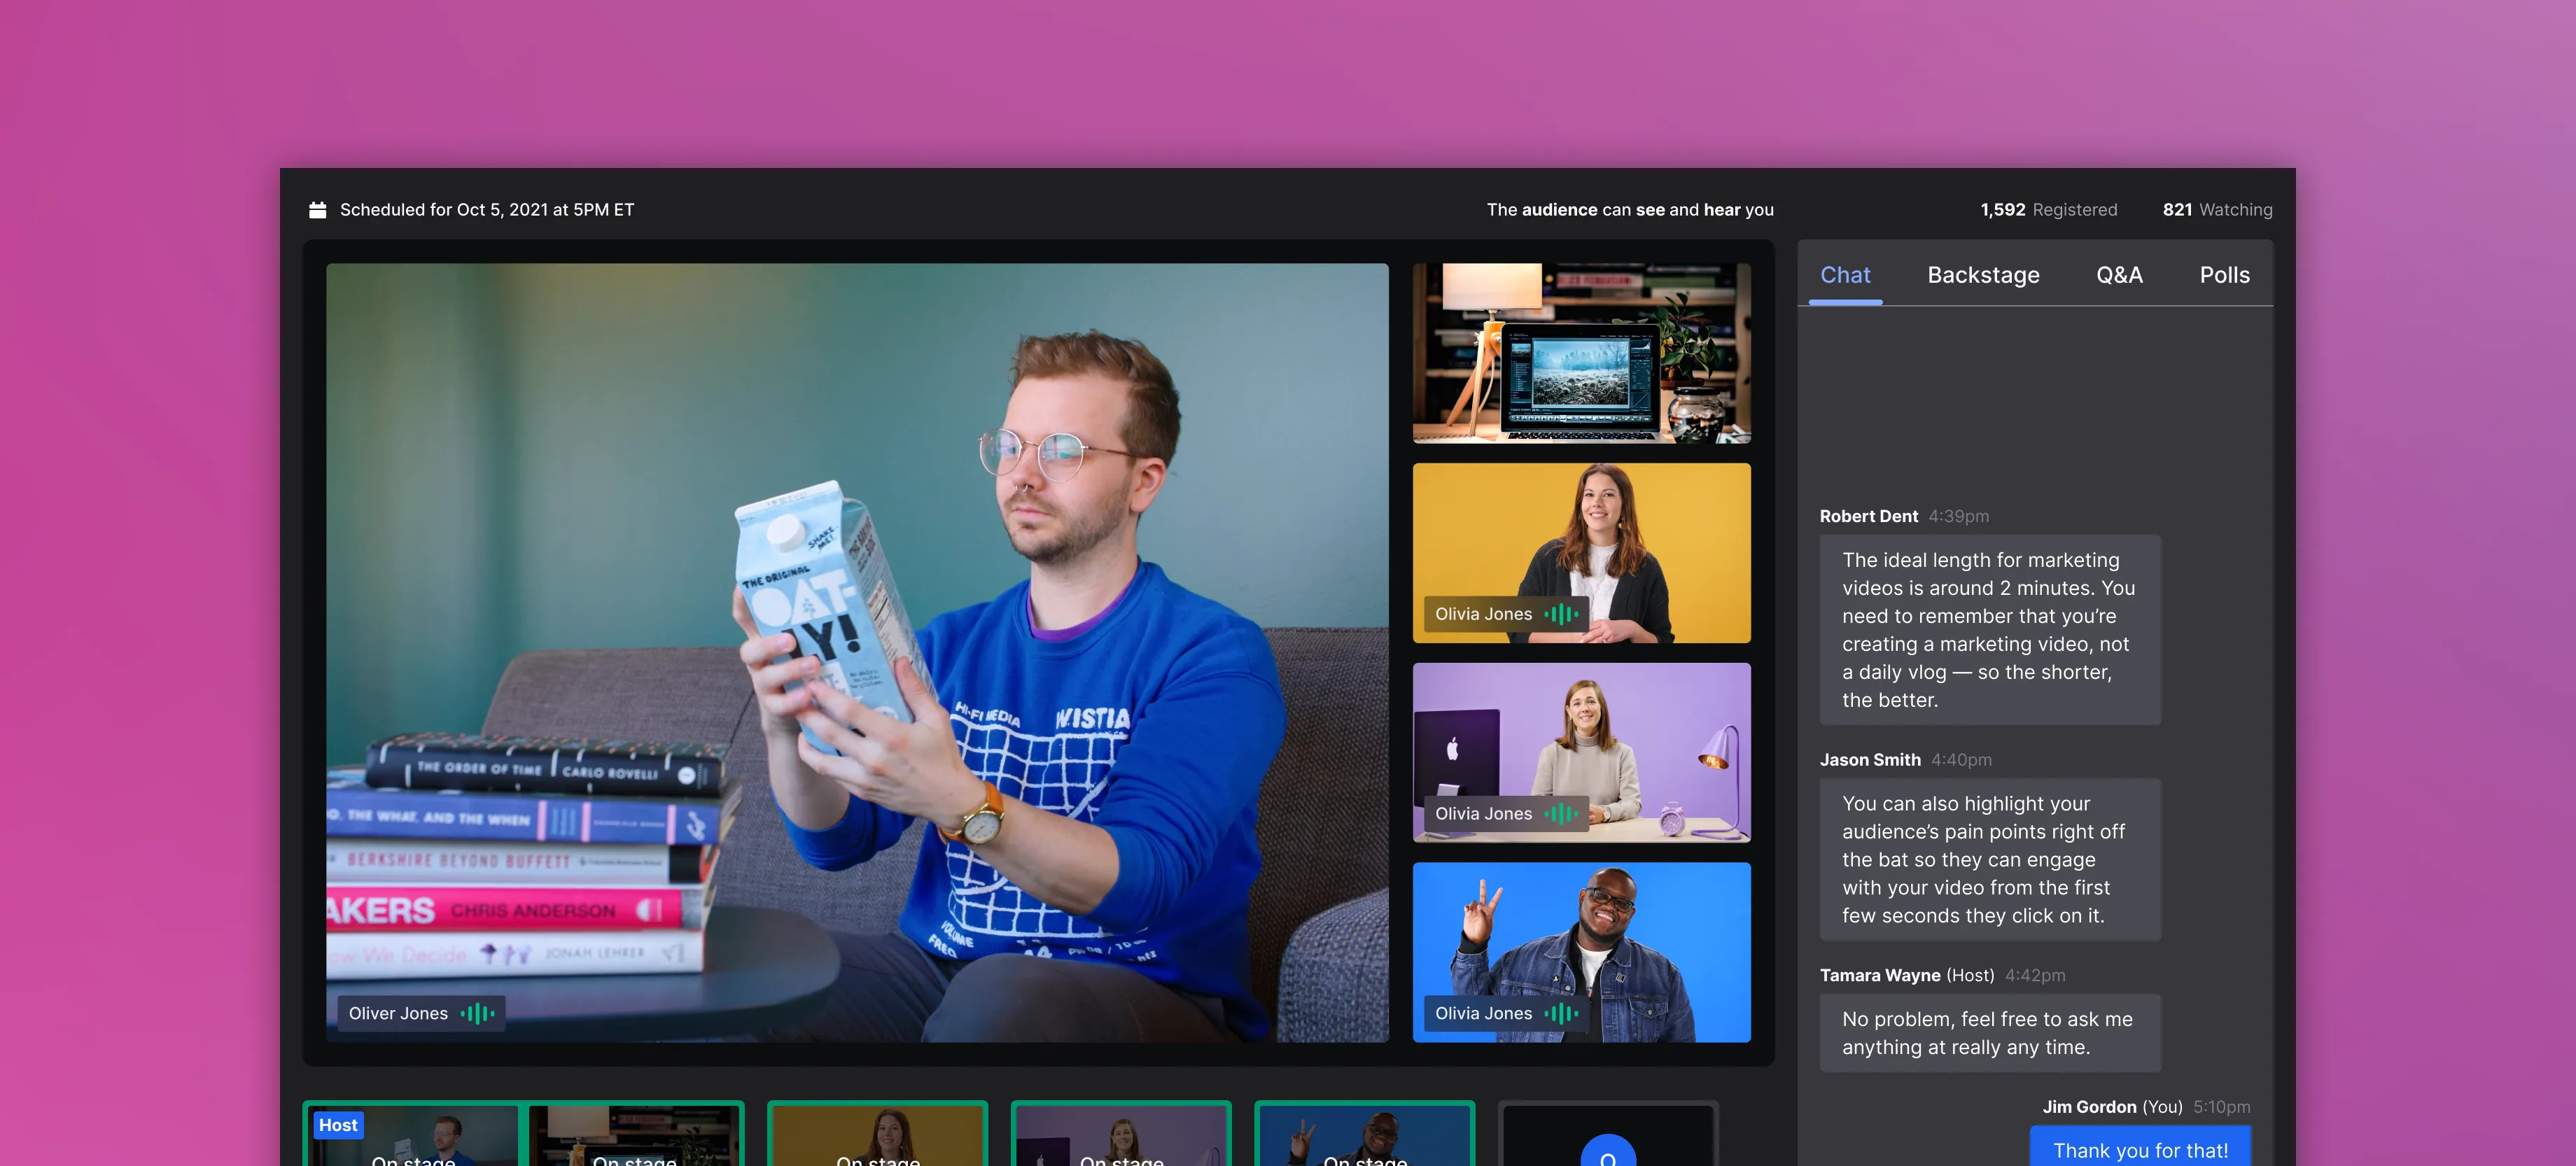
Task: Click the Host badge on the first stage thumbnail
Action: (x=338, y=1125)
